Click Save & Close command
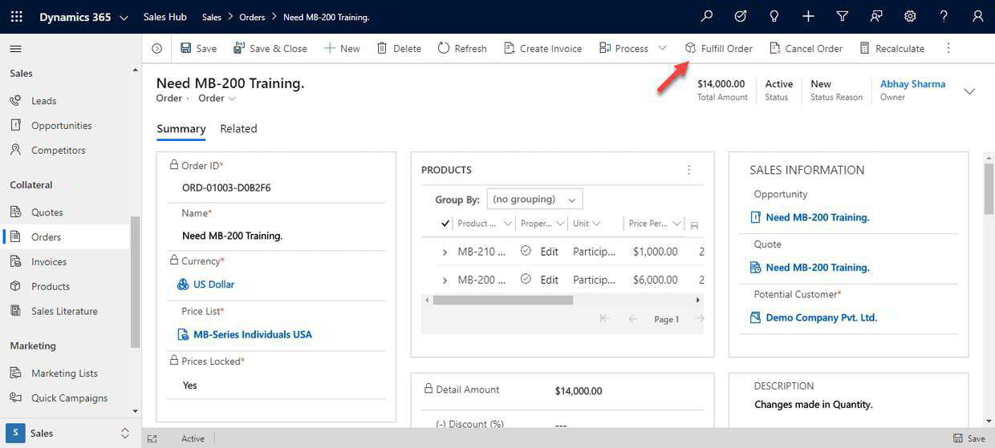 [270, 48]
